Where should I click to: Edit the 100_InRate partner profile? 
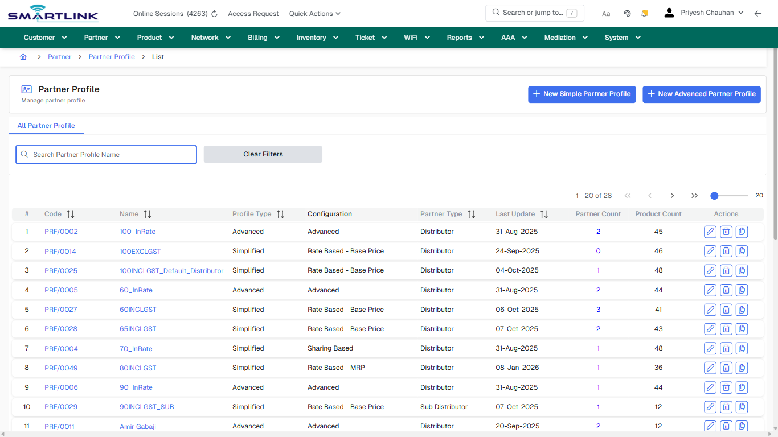coord(710,232)
